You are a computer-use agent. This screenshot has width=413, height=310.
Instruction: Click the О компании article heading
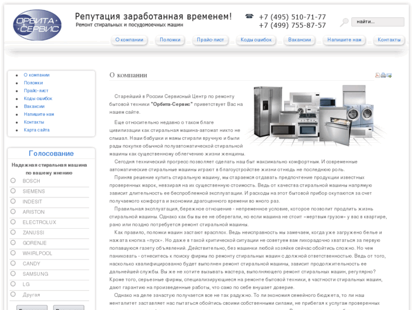[128, 75]
